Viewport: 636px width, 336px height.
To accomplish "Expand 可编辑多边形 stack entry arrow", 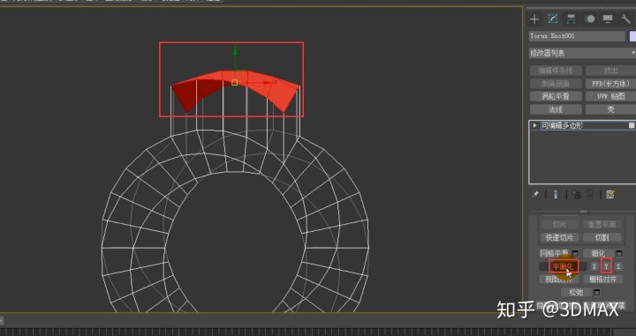I will [534, 125].
